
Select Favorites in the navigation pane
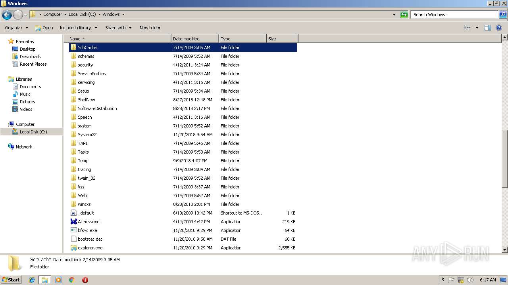click(25, 42)
